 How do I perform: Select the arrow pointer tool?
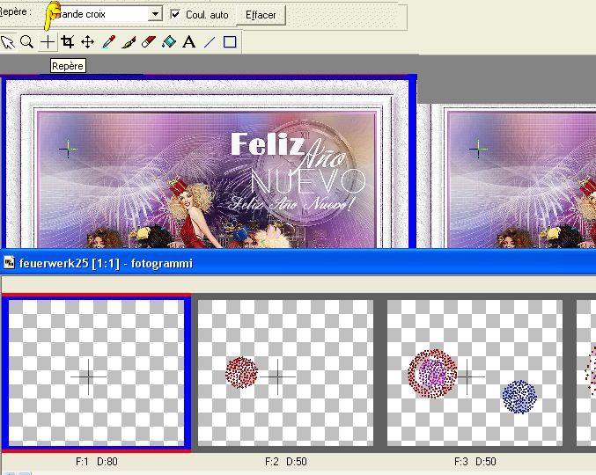[8, 42]
